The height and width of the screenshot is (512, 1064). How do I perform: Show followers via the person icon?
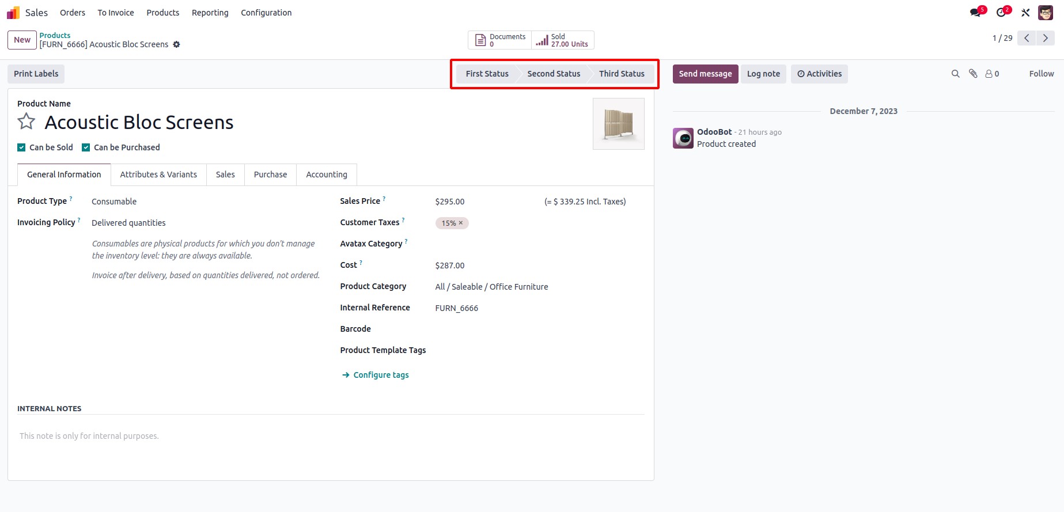[992, 74]
